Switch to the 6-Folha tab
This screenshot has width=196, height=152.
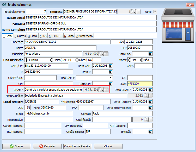click(x=69, y=36)
